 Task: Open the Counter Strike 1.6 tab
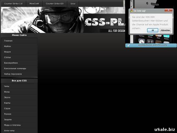tap(13, 4)
